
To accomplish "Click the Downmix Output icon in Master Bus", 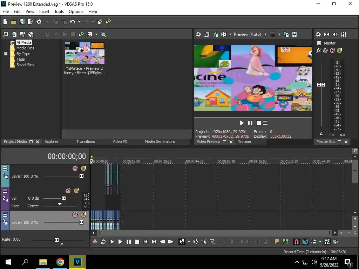I will (x=327, y=34).
